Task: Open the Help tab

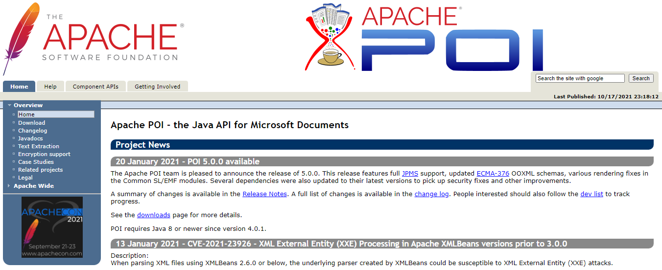Action: point(50,87)
